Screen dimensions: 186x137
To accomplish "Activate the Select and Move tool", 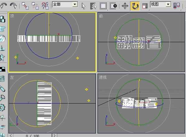I will [125, 6].
